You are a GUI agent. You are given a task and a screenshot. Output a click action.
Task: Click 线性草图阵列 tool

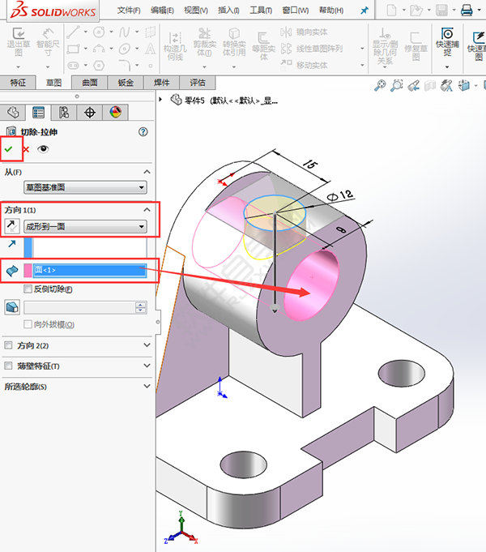(x=313, y=49)
